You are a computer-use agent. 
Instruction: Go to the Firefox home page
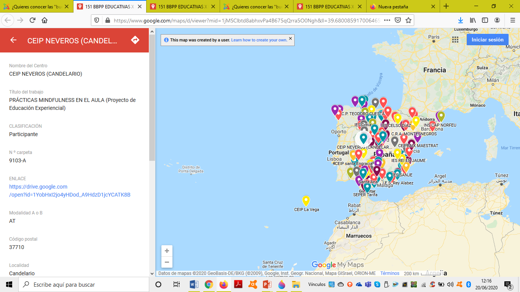coord(45,20)
